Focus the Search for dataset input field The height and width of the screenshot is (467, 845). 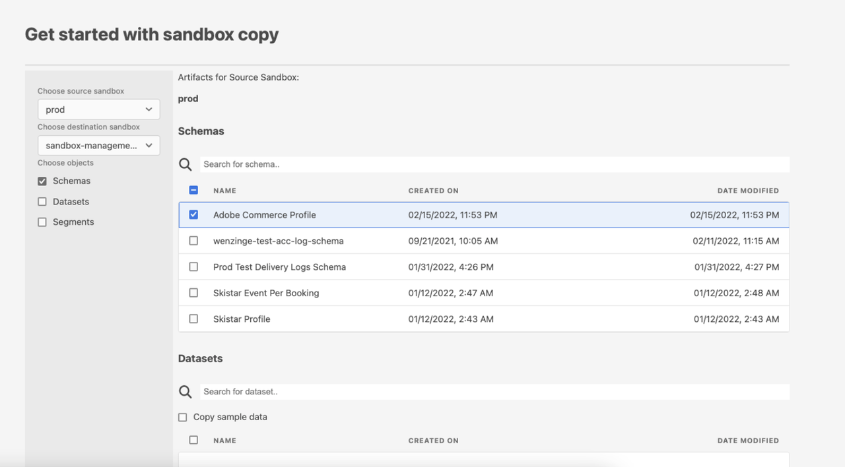pos(494,392)
